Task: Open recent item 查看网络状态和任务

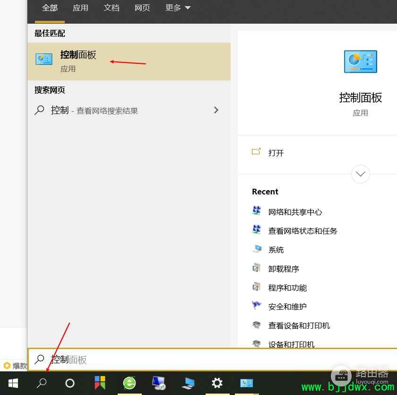Action: click(x=302, y=231)
